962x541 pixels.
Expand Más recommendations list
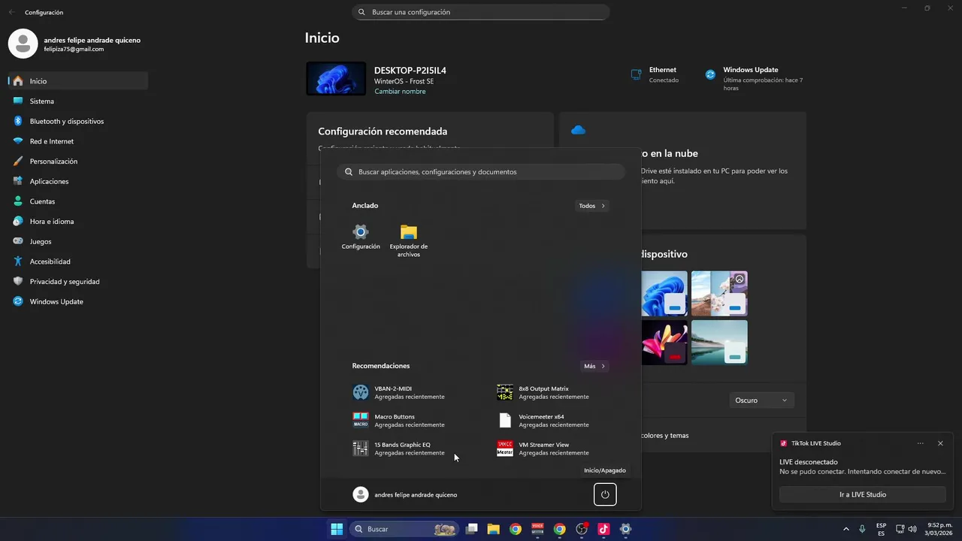tap(594, 366)
